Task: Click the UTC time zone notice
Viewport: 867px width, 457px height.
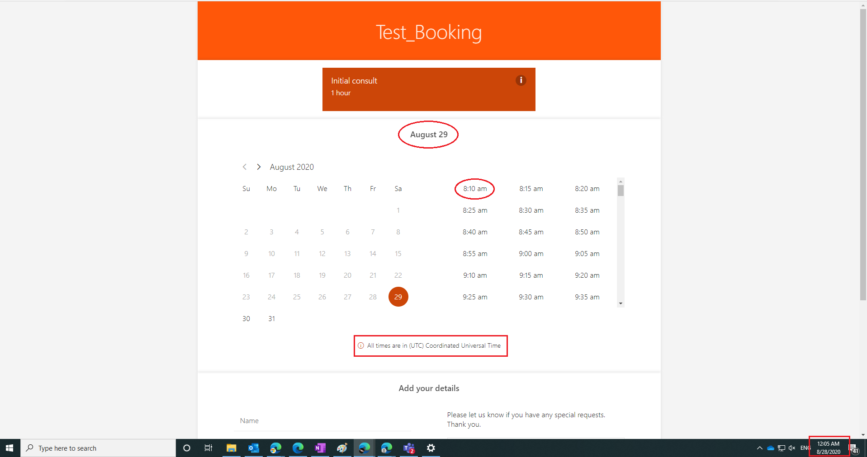Action: [x=430, y=346]
